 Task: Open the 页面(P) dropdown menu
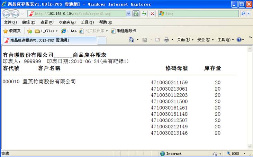click(185, 40)
